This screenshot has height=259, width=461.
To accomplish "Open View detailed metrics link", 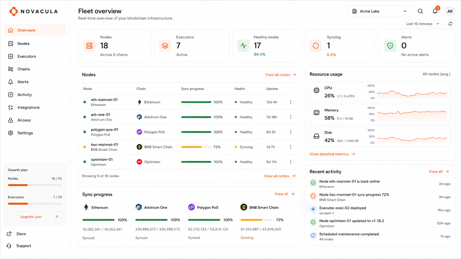I will point(332,154).
